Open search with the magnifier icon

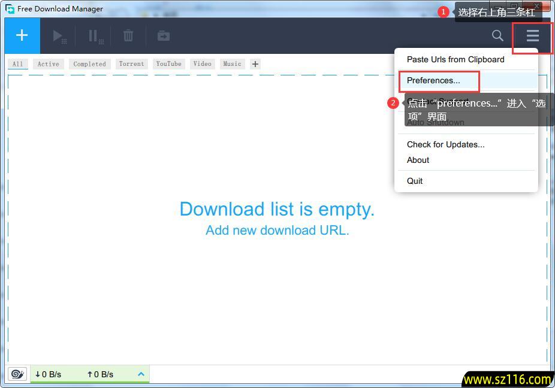tap(497, 36)
